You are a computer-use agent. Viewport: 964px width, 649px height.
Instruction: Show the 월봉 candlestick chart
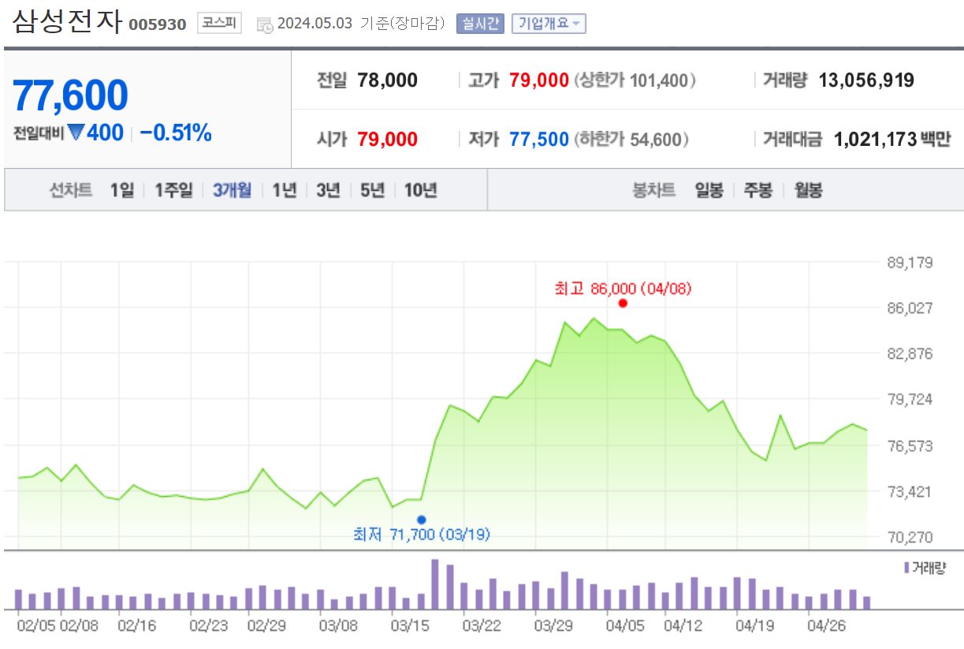click(808, 190)
